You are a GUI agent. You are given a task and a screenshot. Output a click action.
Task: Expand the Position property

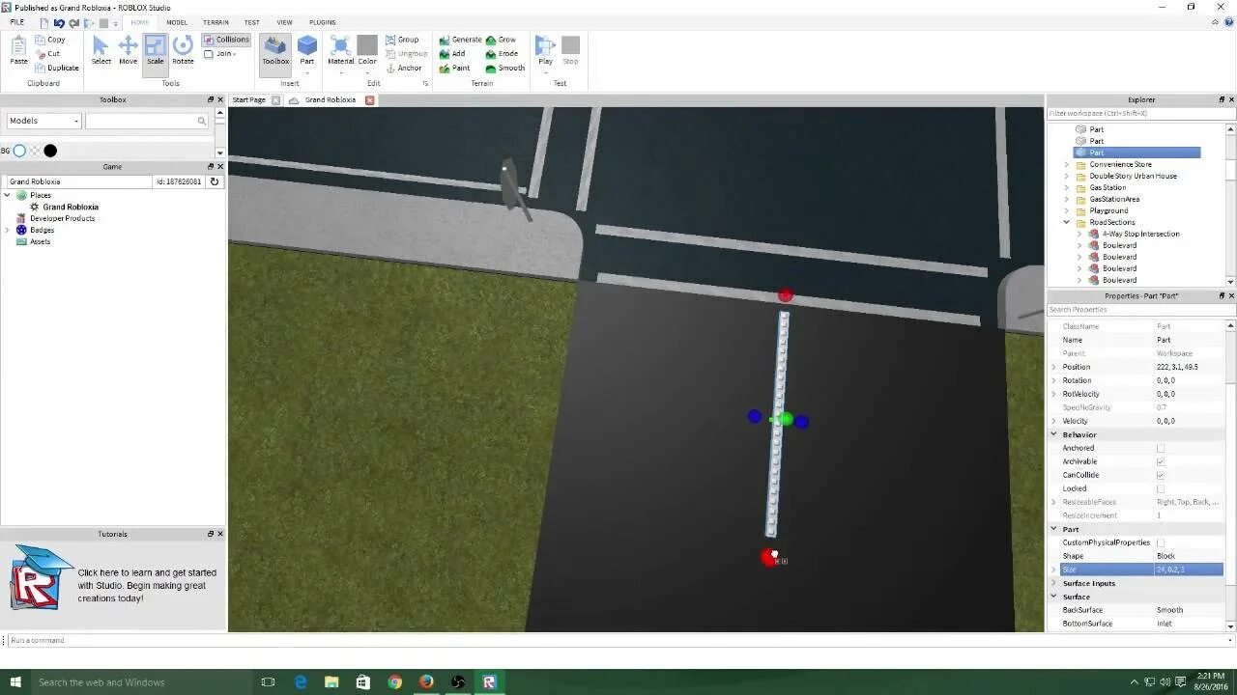click(x=1054, y=367)
